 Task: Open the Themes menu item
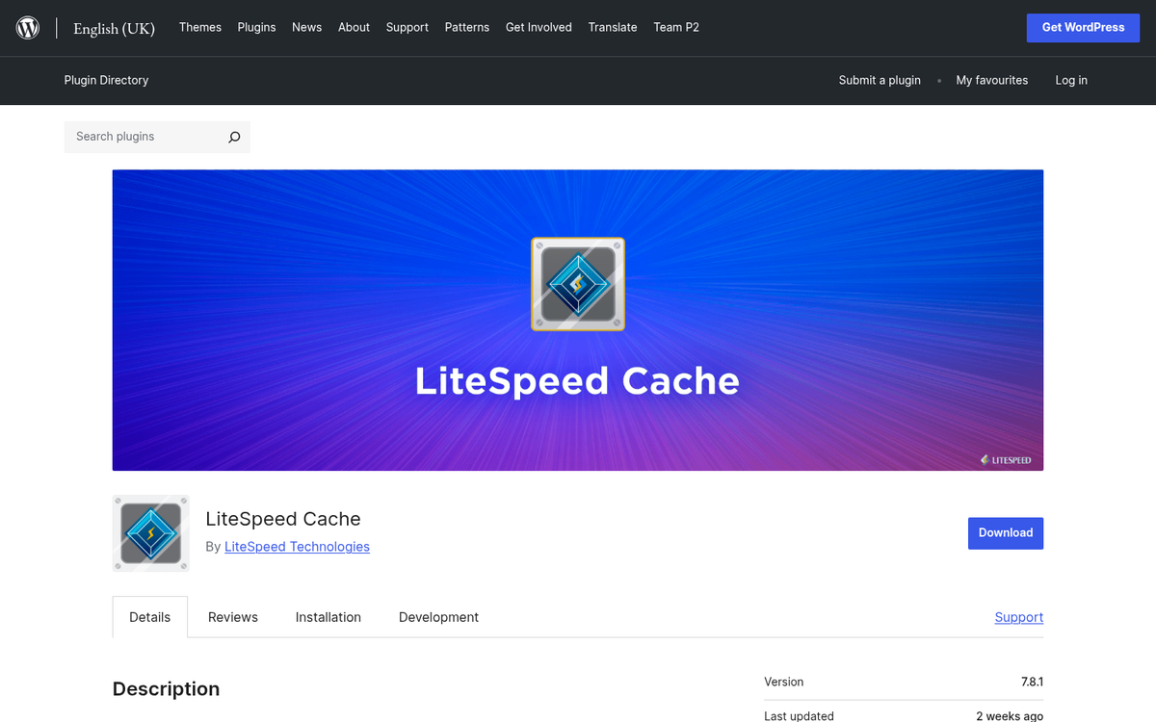(199, 27)
